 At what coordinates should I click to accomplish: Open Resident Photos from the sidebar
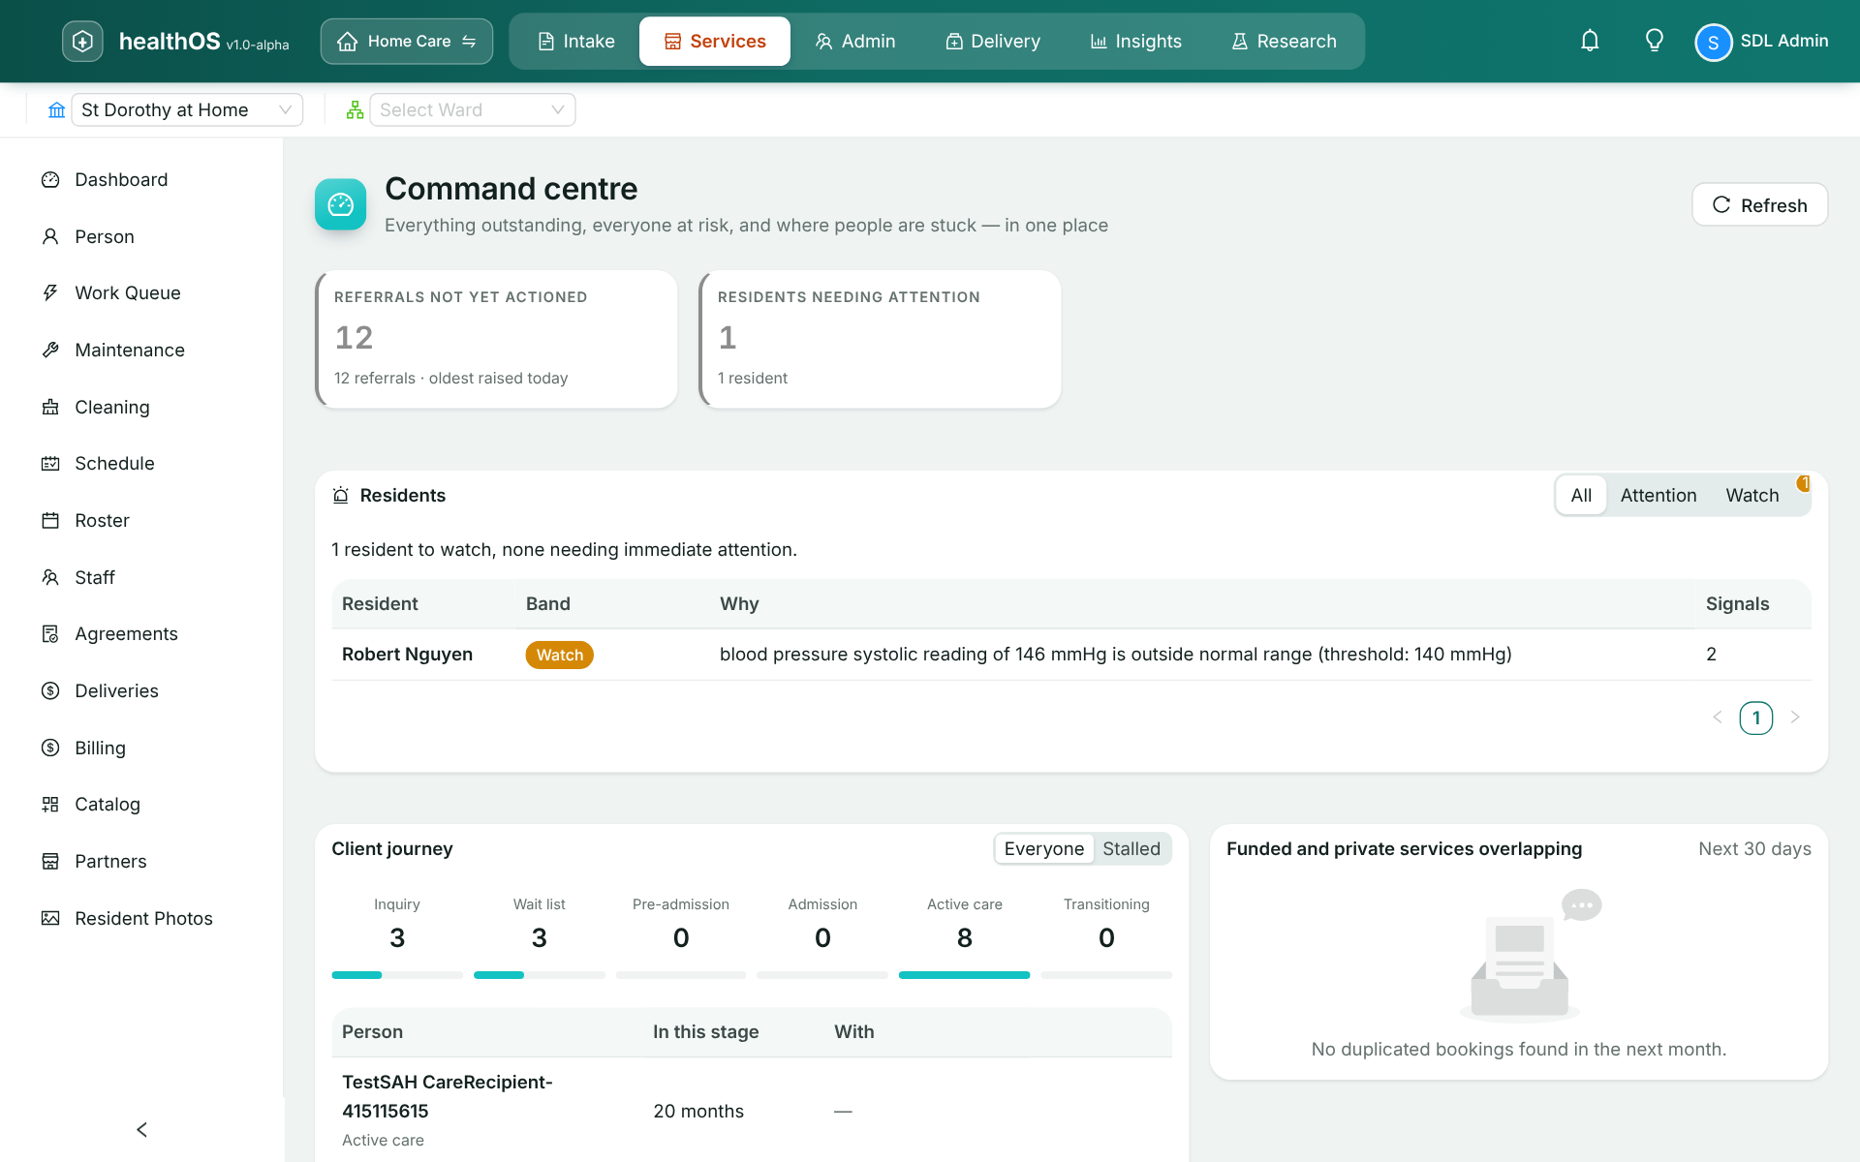coord(141,918)
